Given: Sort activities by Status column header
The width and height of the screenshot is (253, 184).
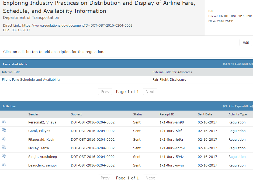Looking at the screenshot, I should (138, 114).
